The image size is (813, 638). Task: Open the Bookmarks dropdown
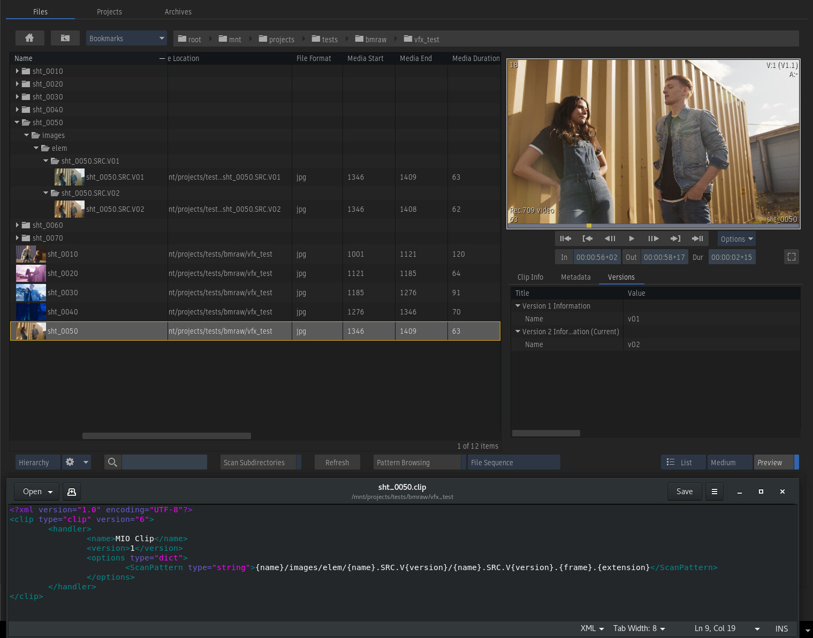[126, 39]
